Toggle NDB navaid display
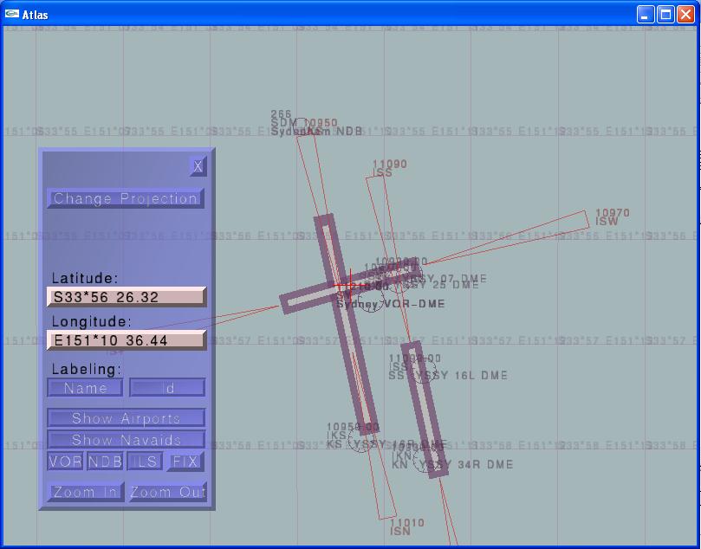The height and width of the screenshot is (549, 701). 105,462
